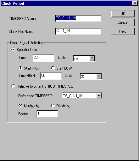Click into the Clock Net Name field
139x161 pixels.
point(78,31)
